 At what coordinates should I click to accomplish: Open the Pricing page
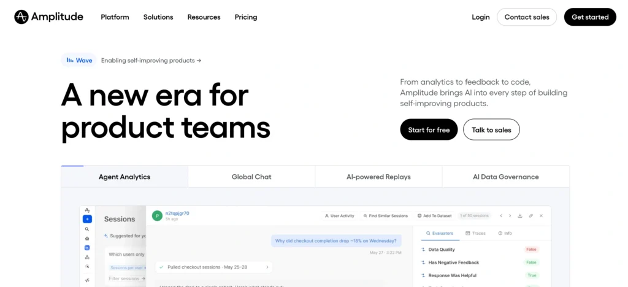point(246,17)
